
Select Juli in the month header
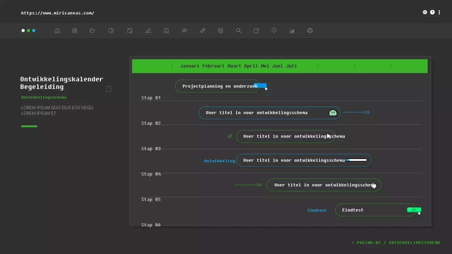[292, 66]
